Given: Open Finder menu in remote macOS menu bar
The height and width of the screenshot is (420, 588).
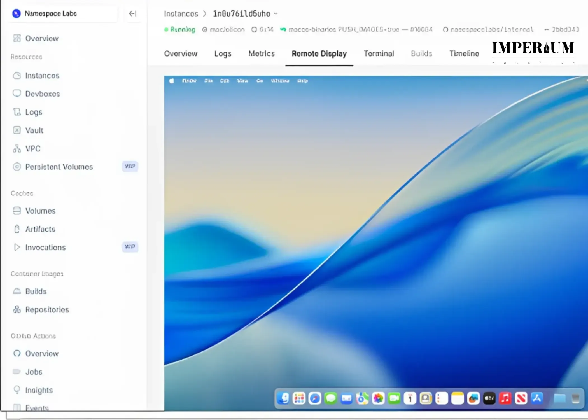Looking at the screenshot, I should [x=189, y=81].
